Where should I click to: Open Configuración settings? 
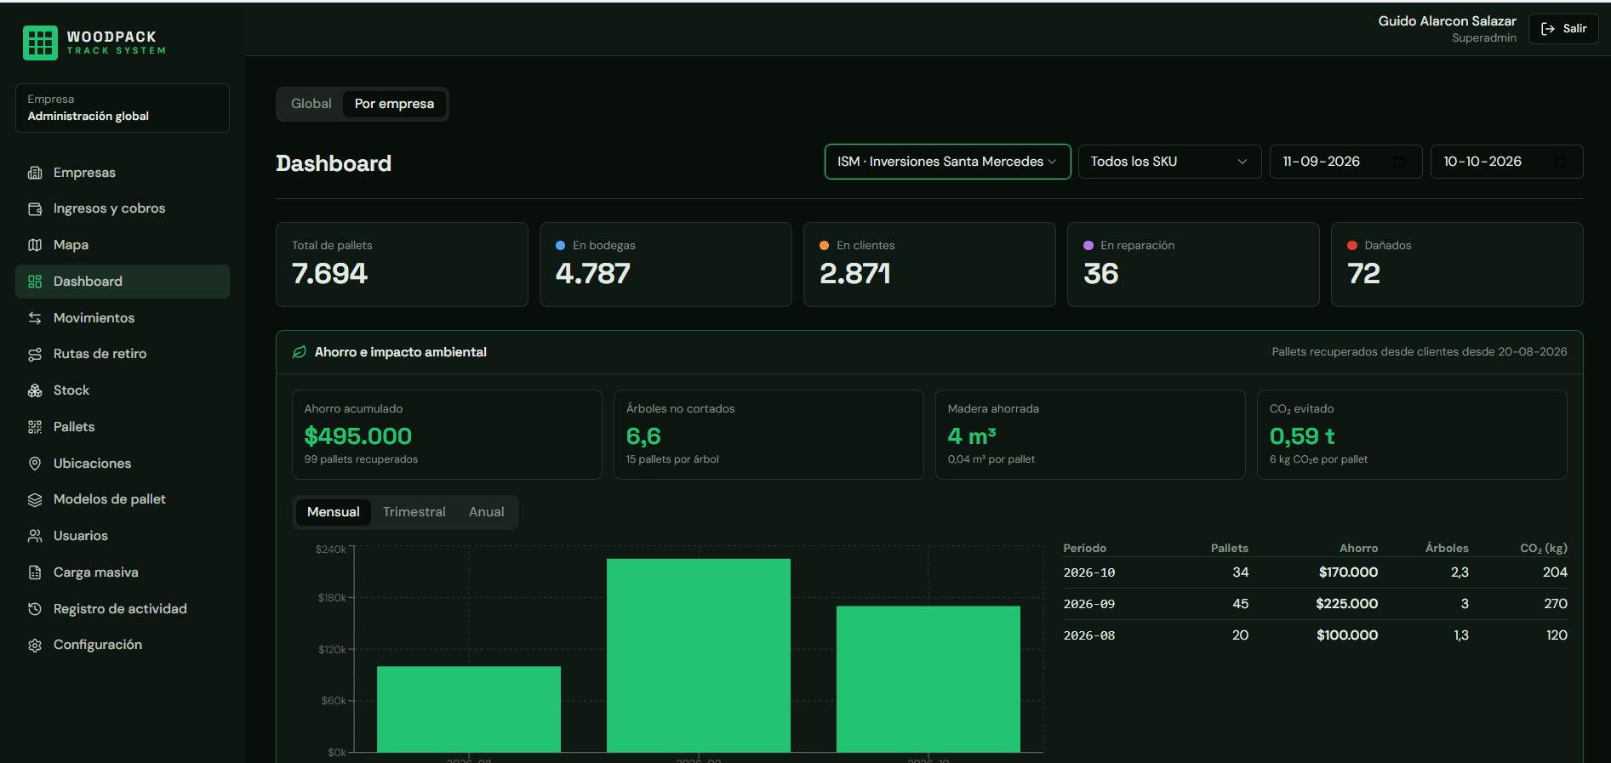pyautogui.click(x=123, y=645)
